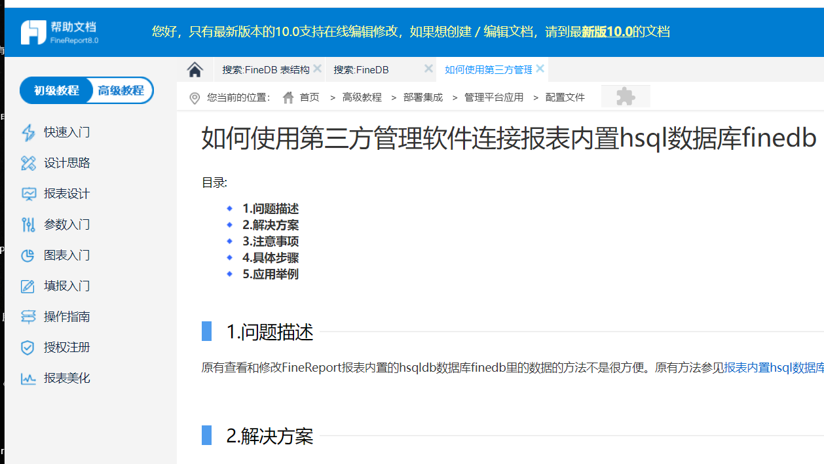Go to 首页 in the breadcrumb

pyautogui.click(x=310, y=98)
